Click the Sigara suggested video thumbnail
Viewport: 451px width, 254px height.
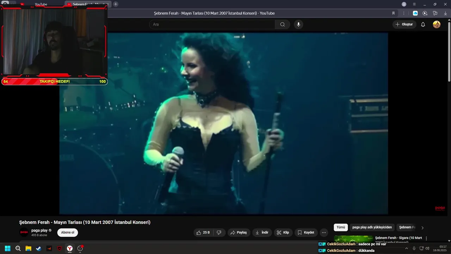click(353, 239)
